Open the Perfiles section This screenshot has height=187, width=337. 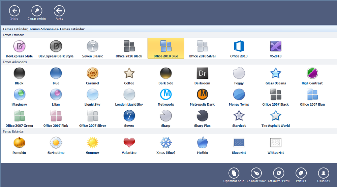(301, 173)
